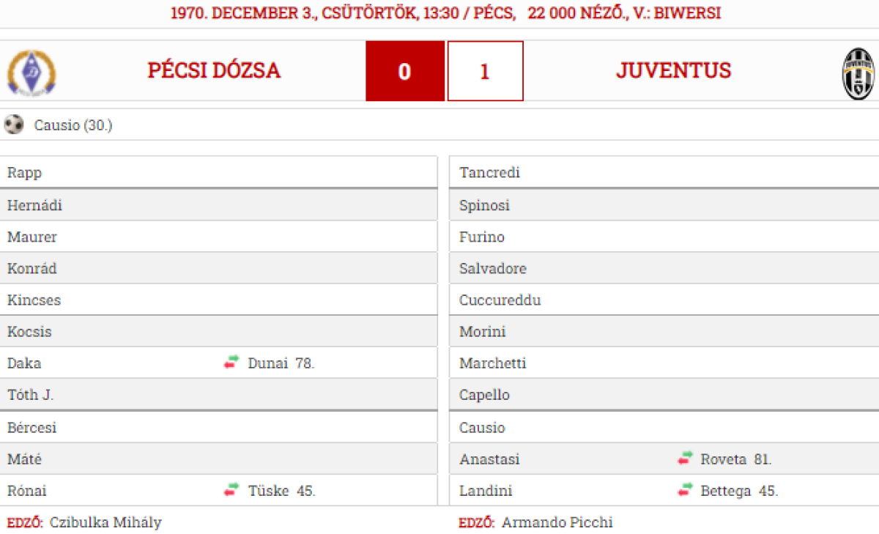Select Capello in the Juventus lineup
The width and height of the screenshot is (879, 534).
coord(484,395)
